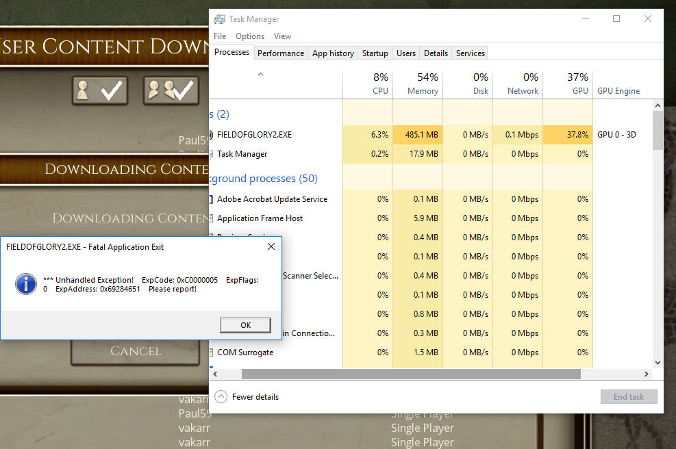Click the Application Frame Host process icon
The image size is (676, 449).
click(211, 218)
